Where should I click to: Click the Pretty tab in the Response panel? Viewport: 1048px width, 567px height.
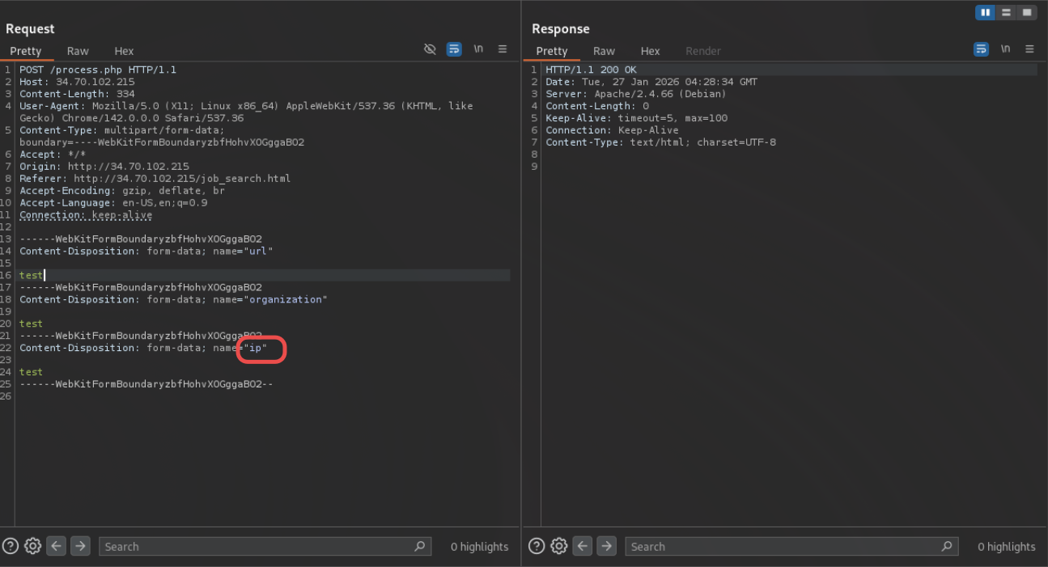552,51
